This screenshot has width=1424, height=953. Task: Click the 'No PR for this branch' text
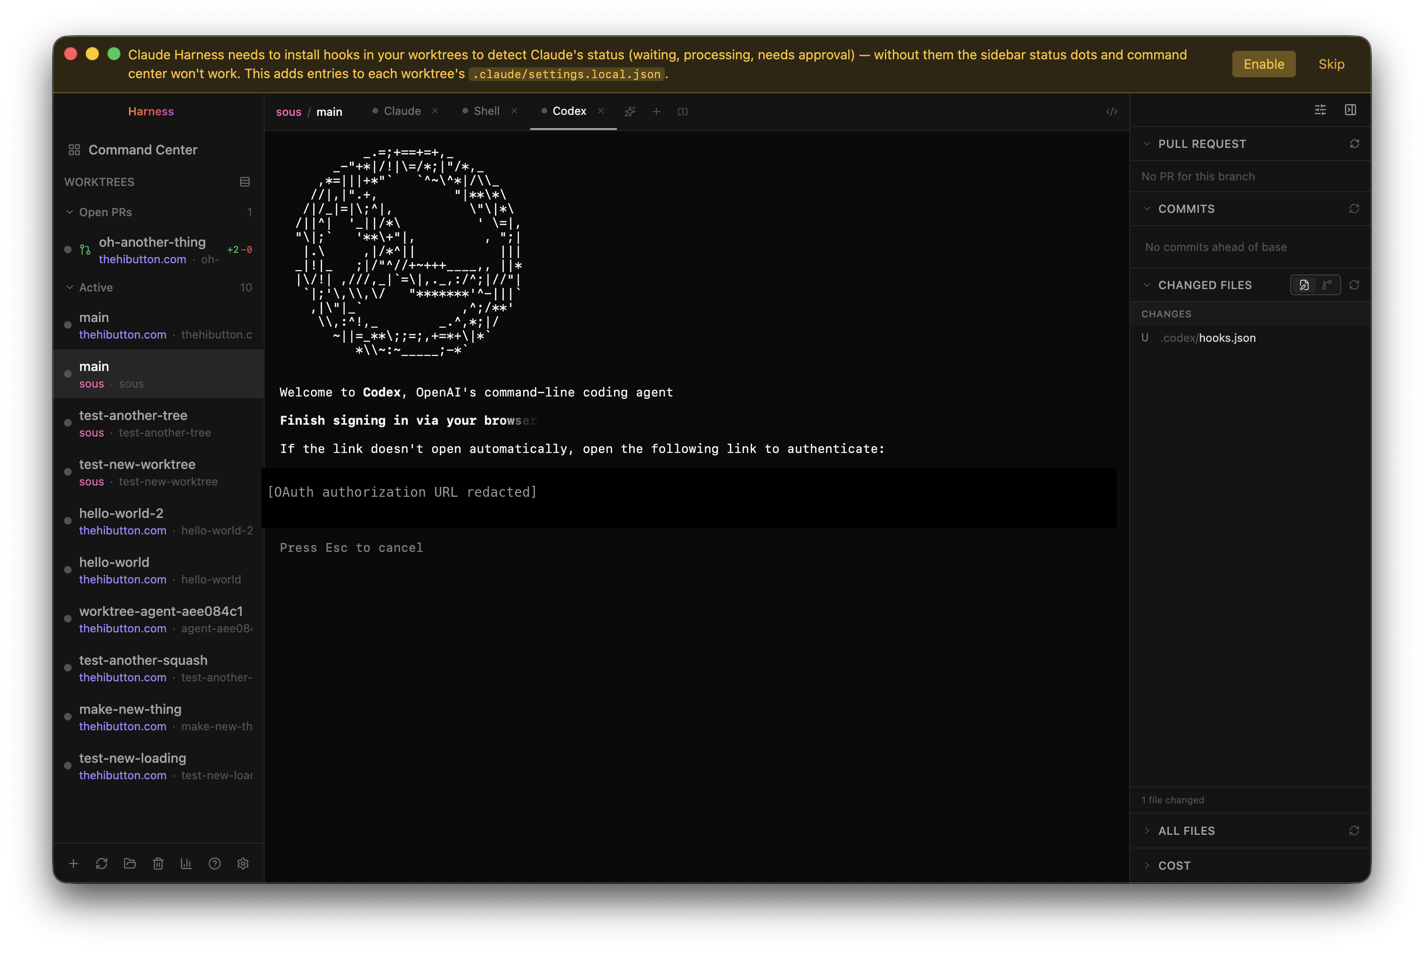click(x=1198, y=176)
